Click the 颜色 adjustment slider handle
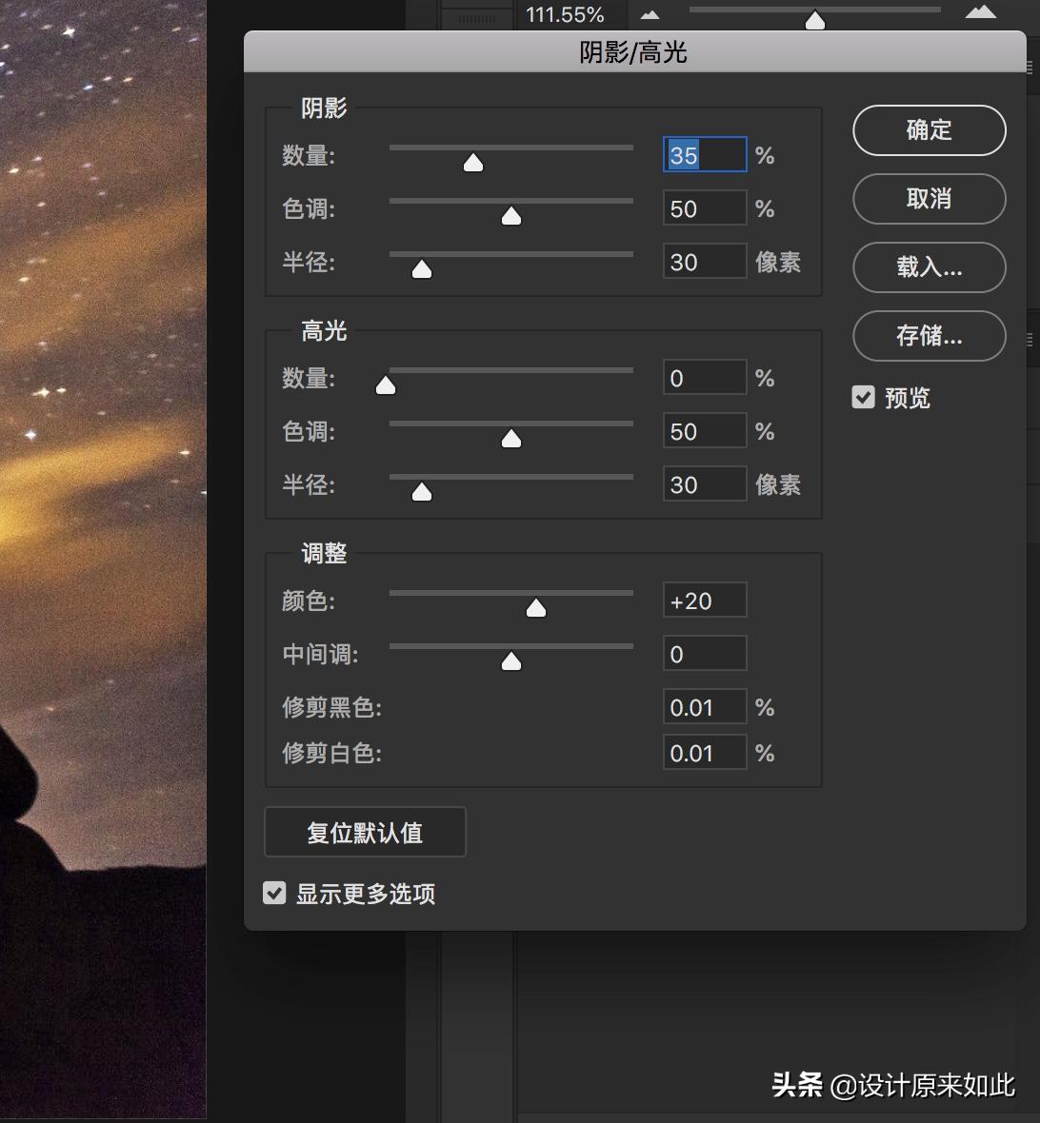 [535, 606]
